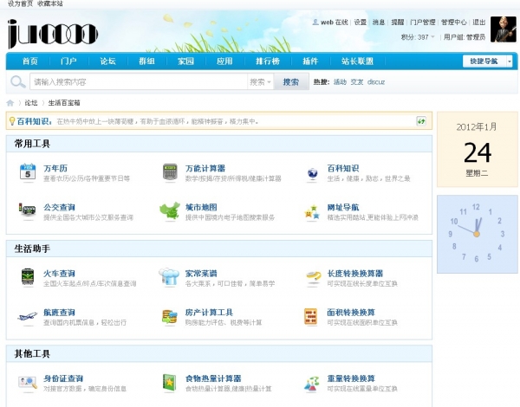Click the 长度转换换算器 tape measure icon
The height and width of the screenshot is (407, 520).
click(x=313, y=278)
